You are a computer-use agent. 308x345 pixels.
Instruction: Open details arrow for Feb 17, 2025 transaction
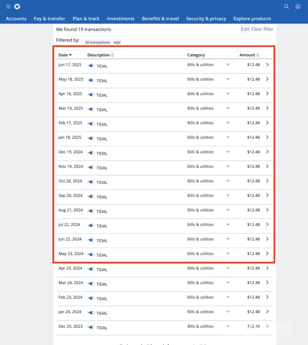tap(267, 122)
